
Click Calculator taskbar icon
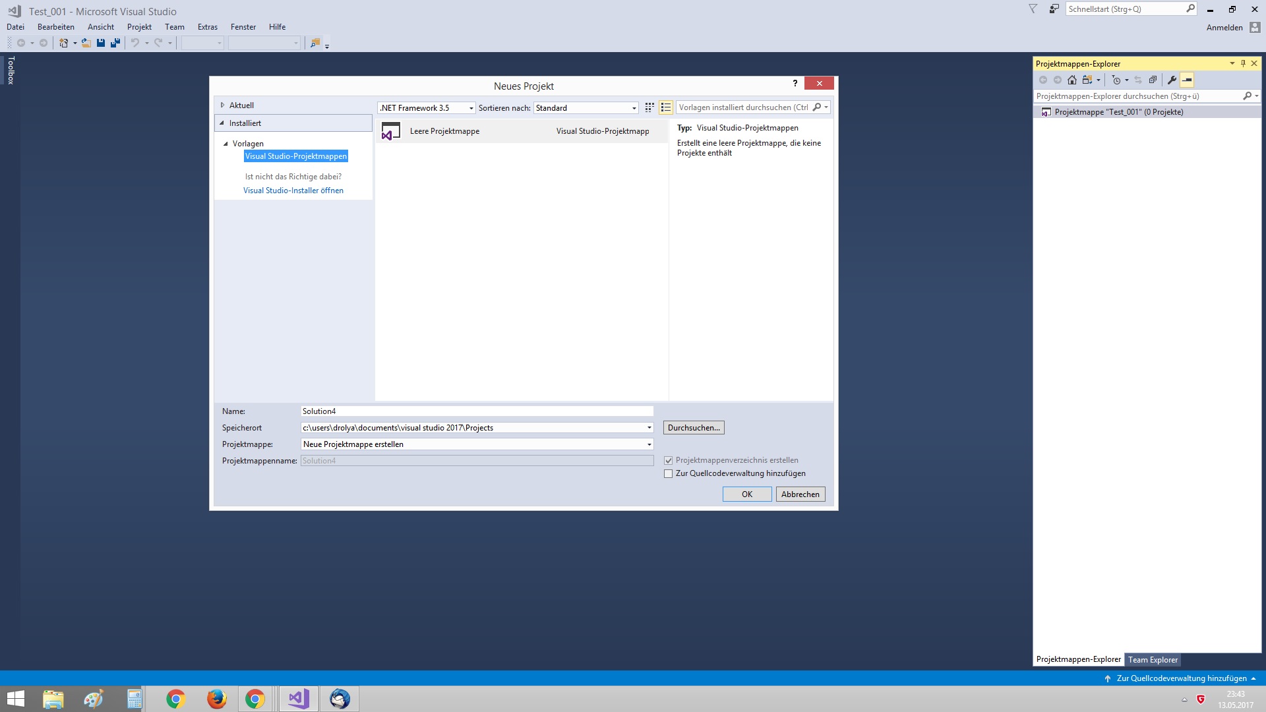tap(135, 699)
